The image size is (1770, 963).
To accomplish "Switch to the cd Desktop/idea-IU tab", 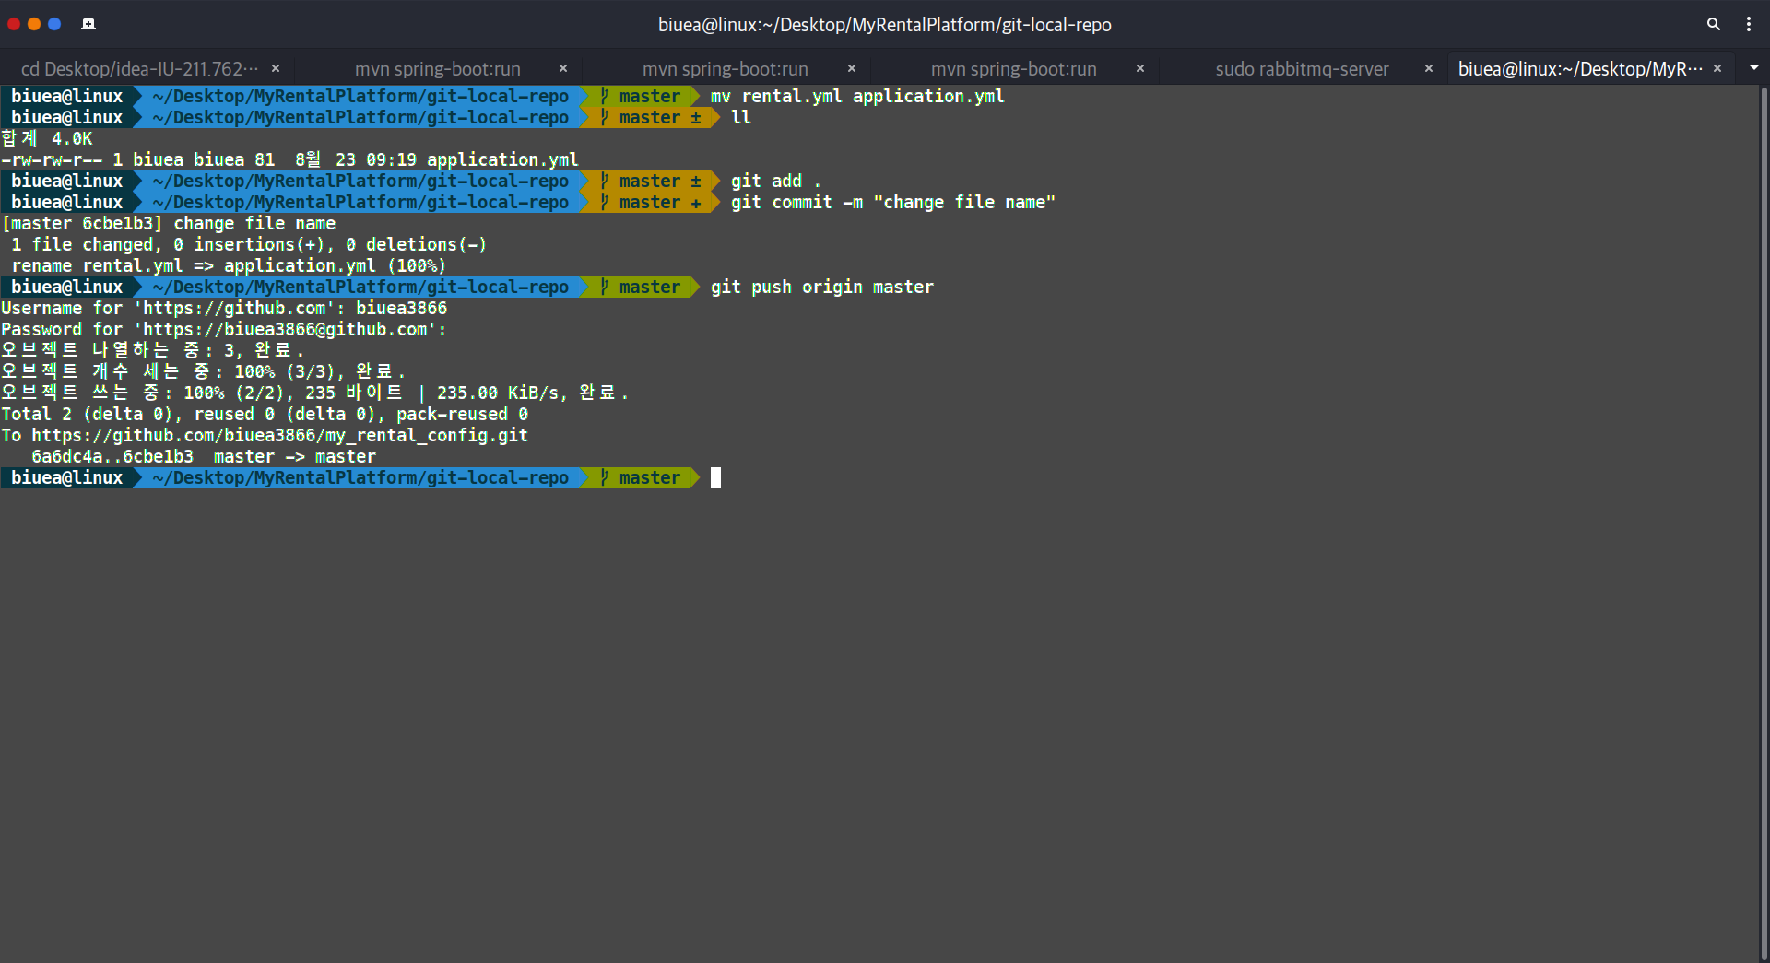I will point(138,68).
